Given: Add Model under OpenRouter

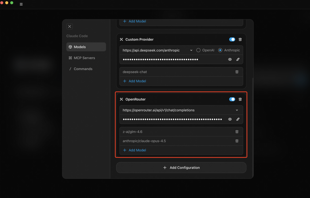Looking at the screenshot, I should point(134,150).
